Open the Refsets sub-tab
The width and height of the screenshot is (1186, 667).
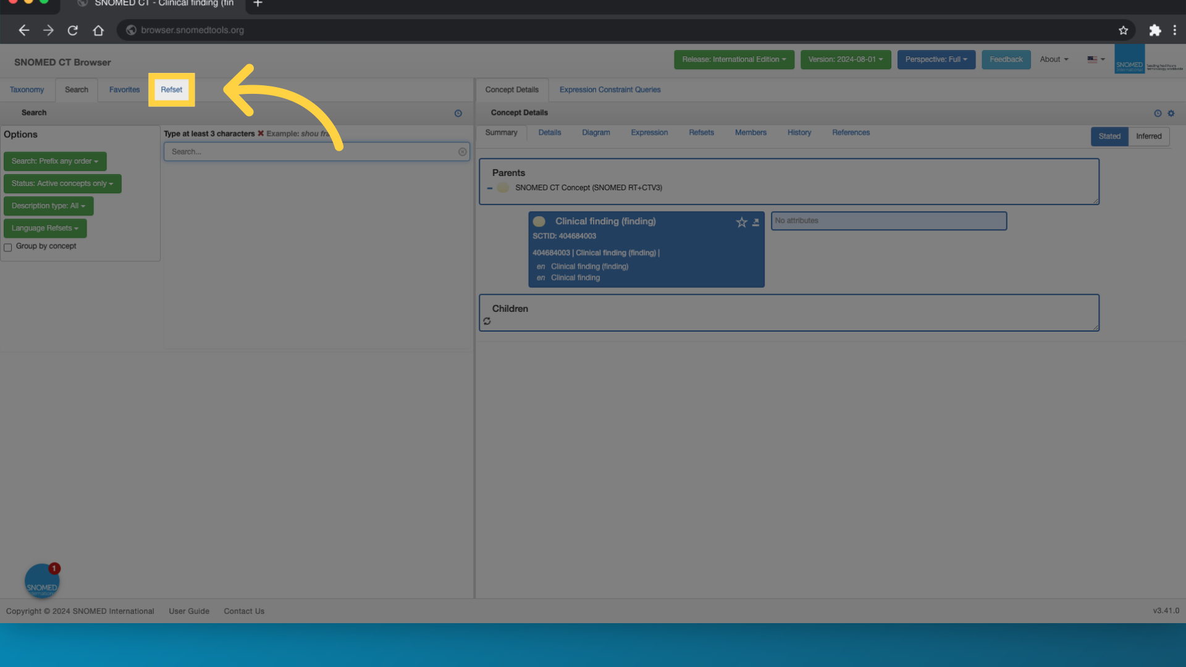coord(701,133)
